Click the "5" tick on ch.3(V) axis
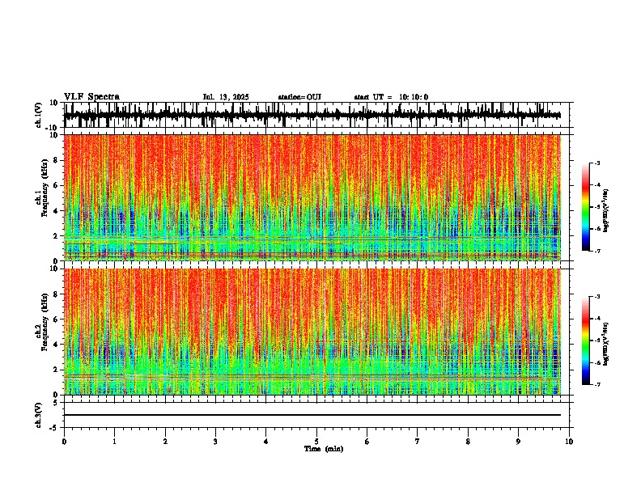641x495 pixels. [57, 403]
